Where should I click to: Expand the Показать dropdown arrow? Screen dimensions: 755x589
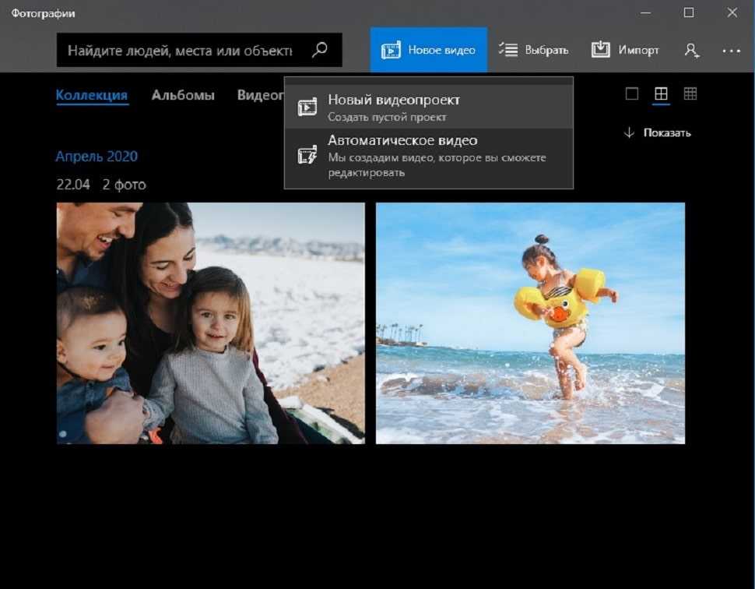pos(629,133)
